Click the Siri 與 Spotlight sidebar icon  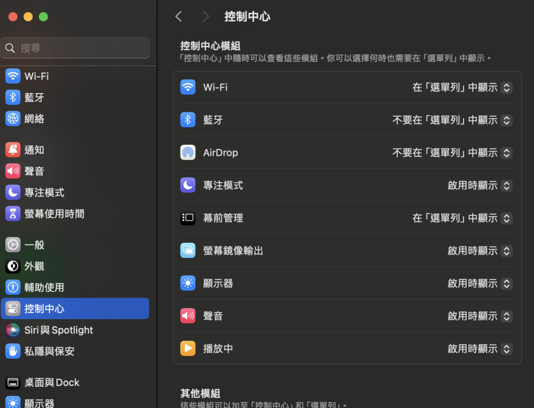click(12, 330)
